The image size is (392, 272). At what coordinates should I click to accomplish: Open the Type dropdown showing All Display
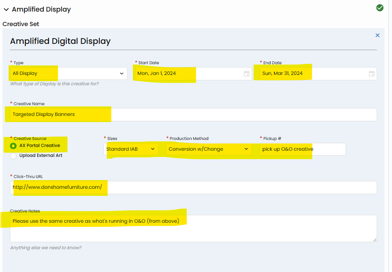(68, 74)
